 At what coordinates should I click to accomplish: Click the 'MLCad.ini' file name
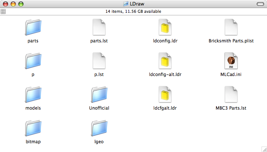pos(231,75)
